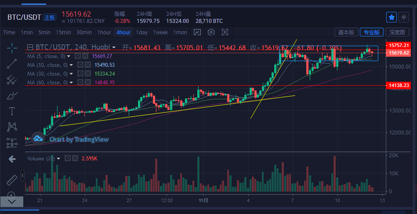The height and width of the screenshot is (214, 417).
Task: Toggle the favorite star for BTC/USDT
Action: (x=391, y=17)
